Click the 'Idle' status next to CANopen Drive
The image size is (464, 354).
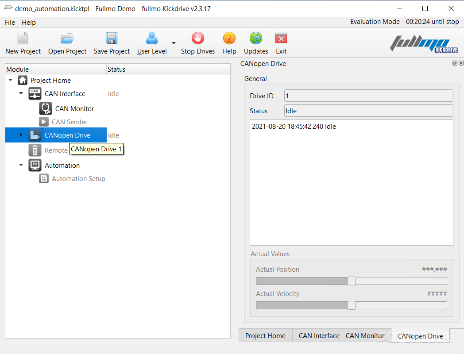114,135
